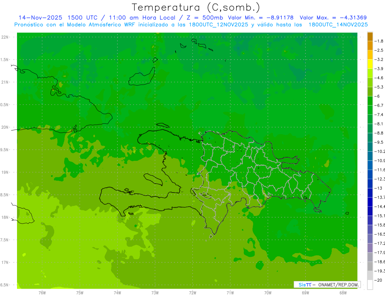Click the 70W longitude axis label
385x297 pixels.
(268, 293)
